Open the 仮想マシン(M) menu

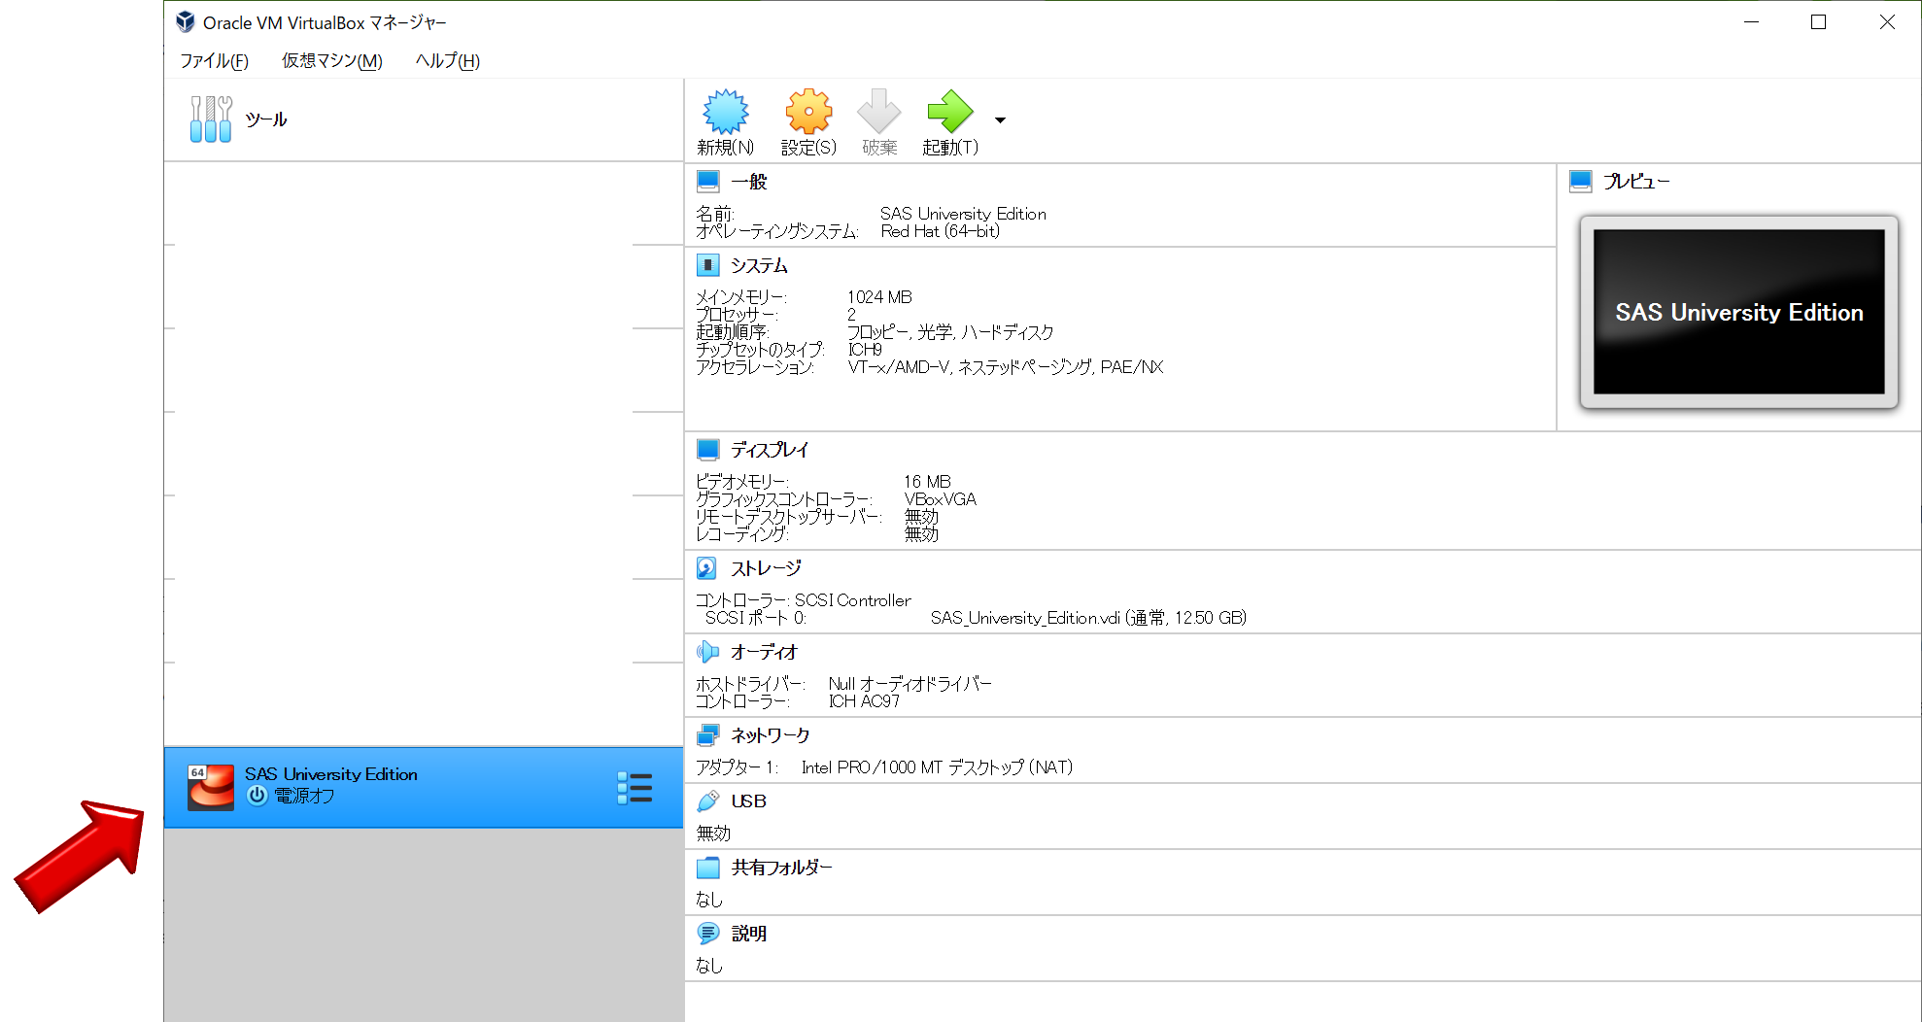(332, 61)
